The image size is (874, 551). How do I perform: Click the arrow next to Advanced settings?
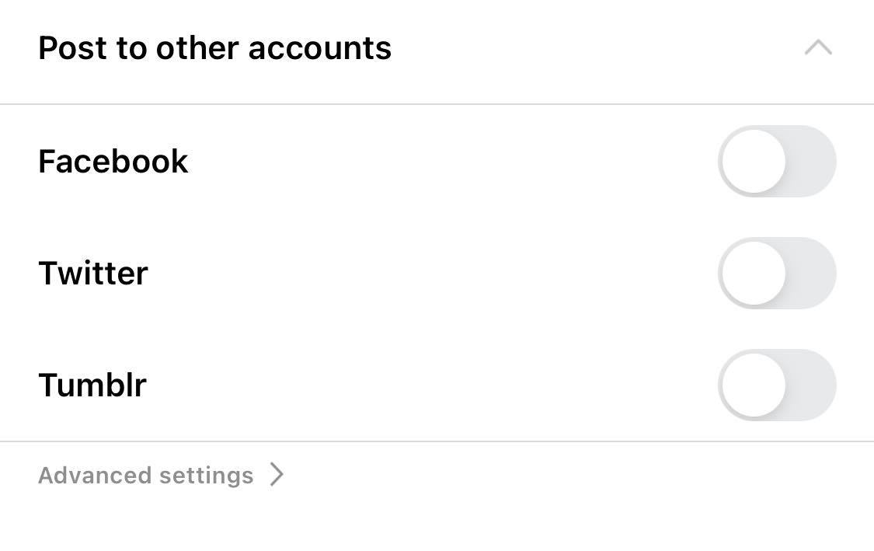[x=277, y=475]
